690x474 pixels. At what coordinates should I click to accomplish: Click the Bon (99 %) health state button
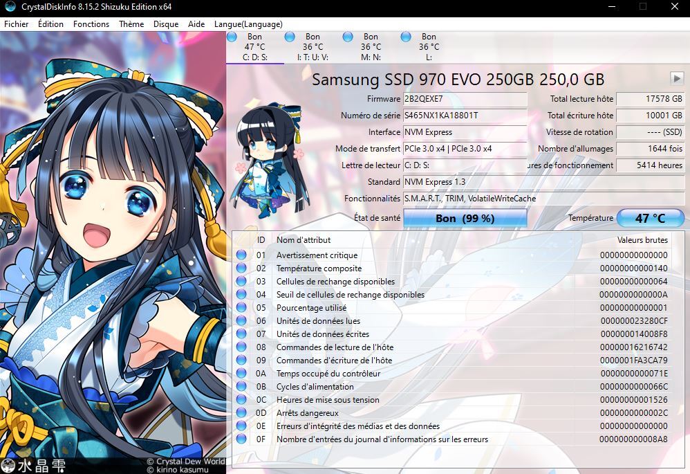coord(465,217)
